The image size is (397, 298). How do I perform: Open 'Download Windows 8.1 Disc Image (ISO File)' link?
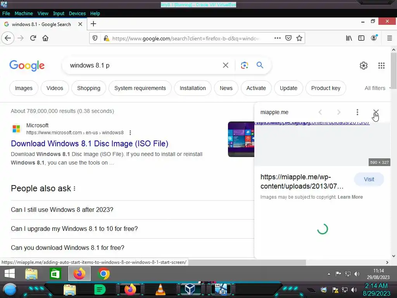(x=90, y=144)
